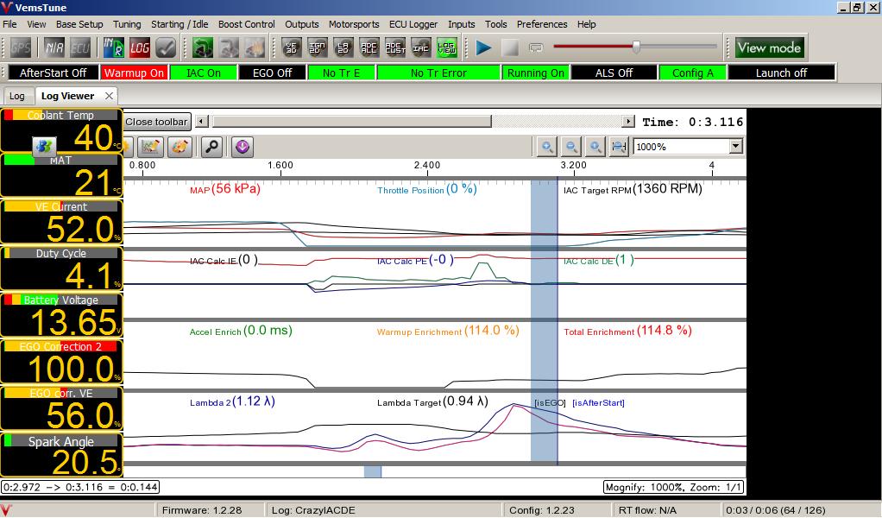The width and height of the screenshot is (882, 518).
Task: Open the Preferences menu
Action: coord(542,24)
